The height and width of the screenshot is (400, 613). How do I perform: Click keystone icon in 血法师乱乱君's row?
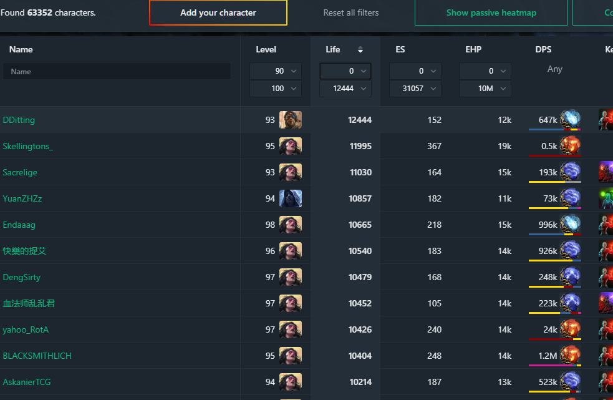606,303
